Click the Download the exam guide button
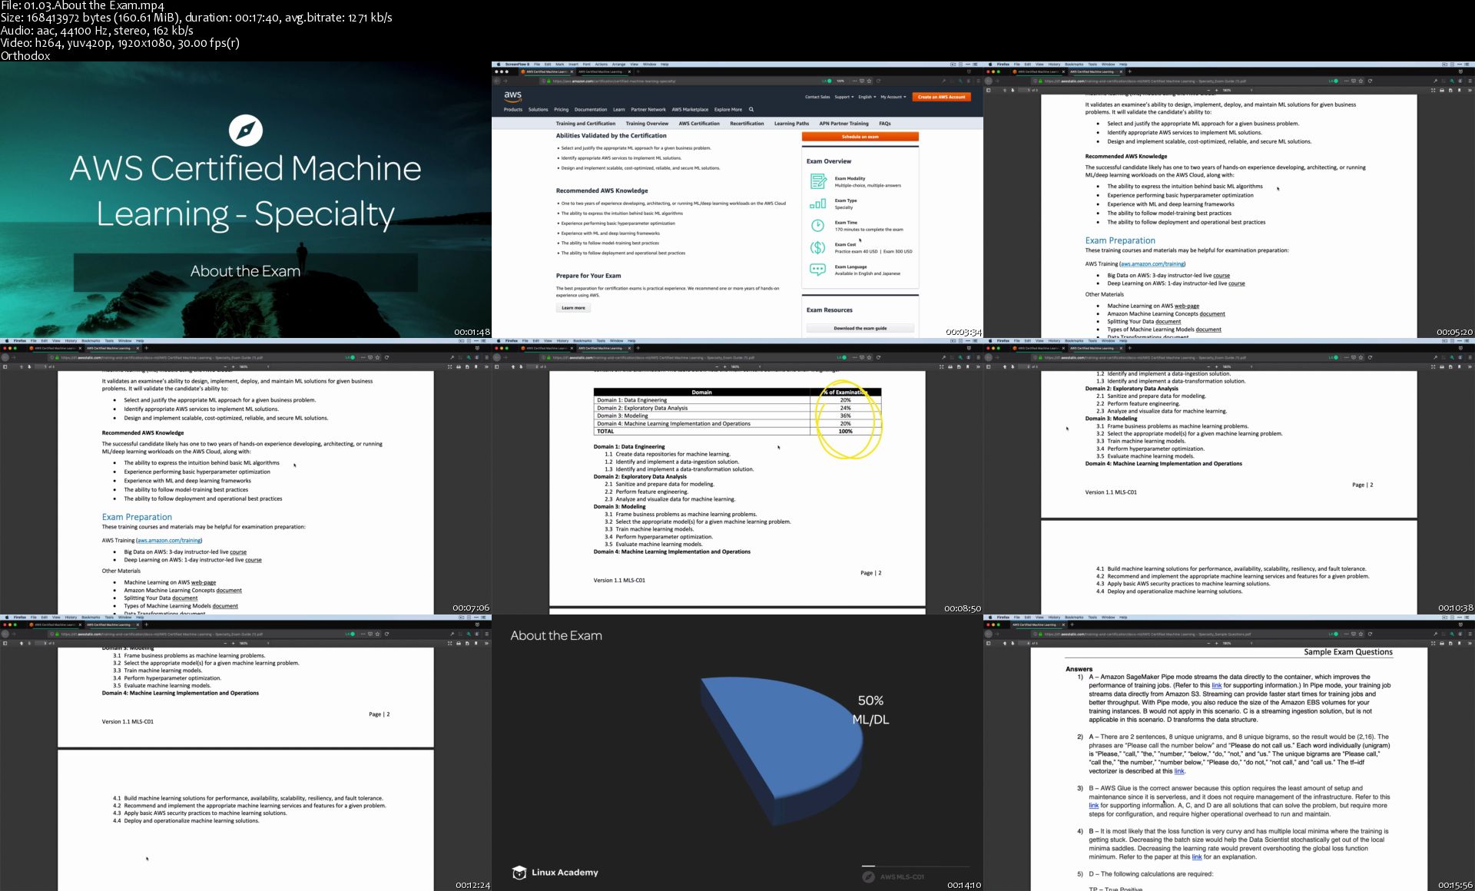Image resolution: width=1475 pixels, height=891 pixels. coord(860,328)
